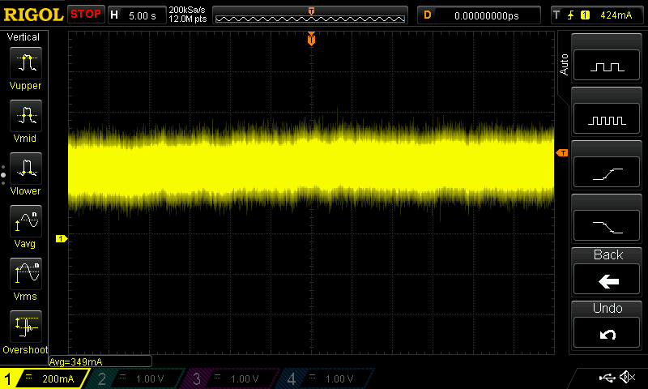
Task: Select the falling edge slope option
Action: point(607,225)
